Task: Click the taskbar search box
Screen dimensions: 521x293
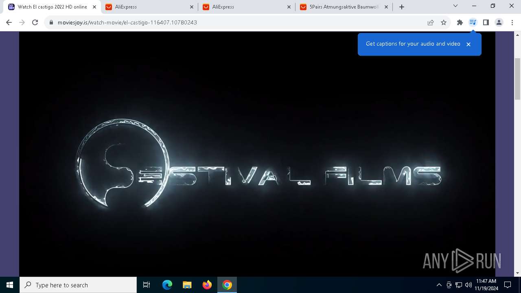Action: point(78,285)
